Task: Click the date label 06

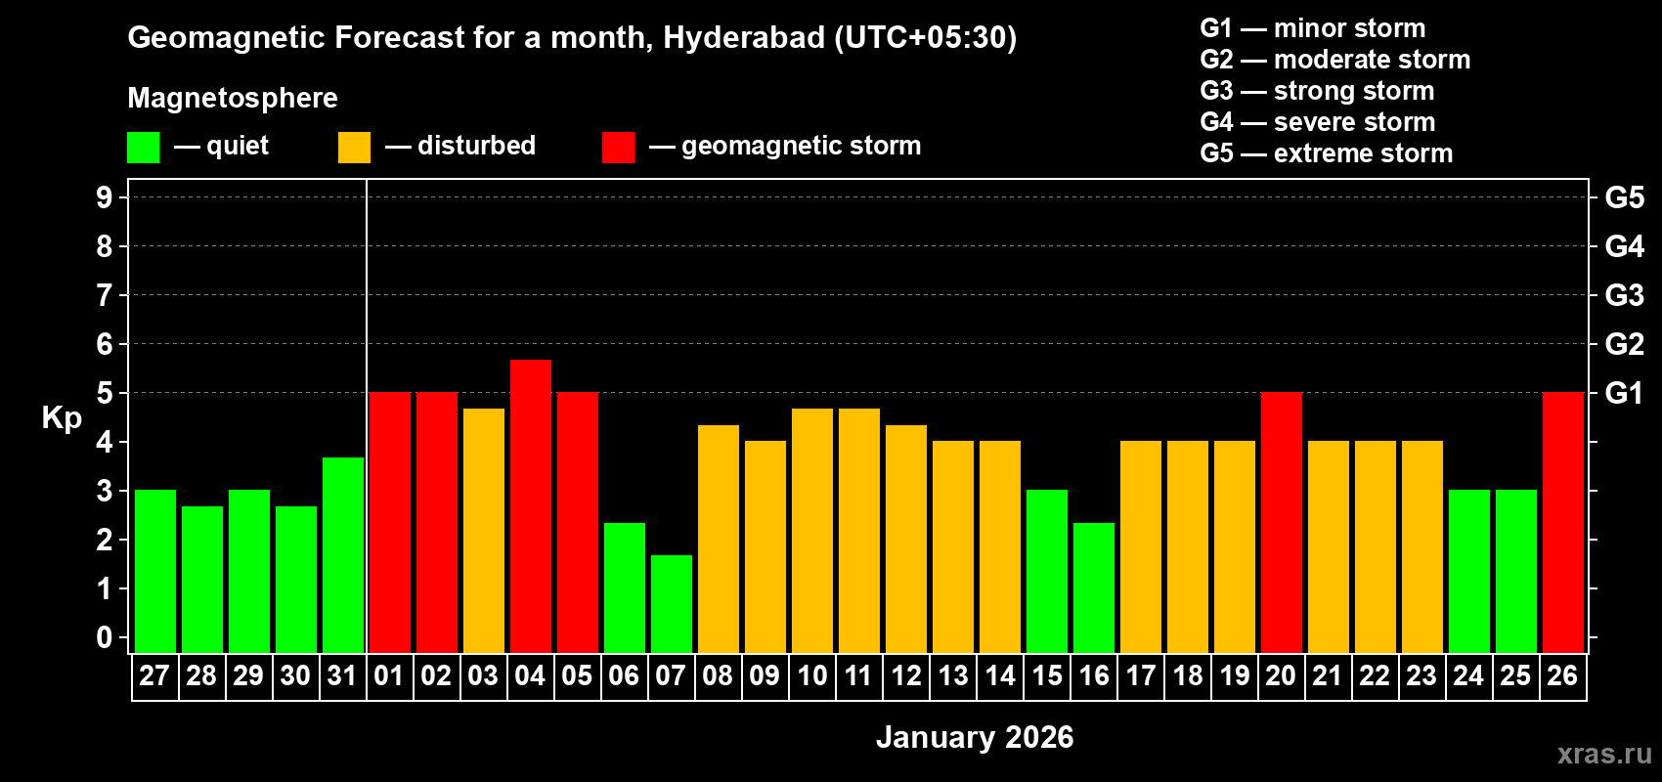Action: point(624,675)
